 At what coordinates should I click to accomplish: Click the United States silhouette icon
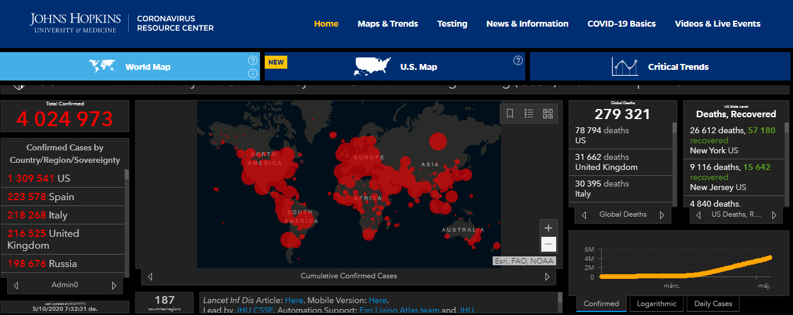pos(373,66)
